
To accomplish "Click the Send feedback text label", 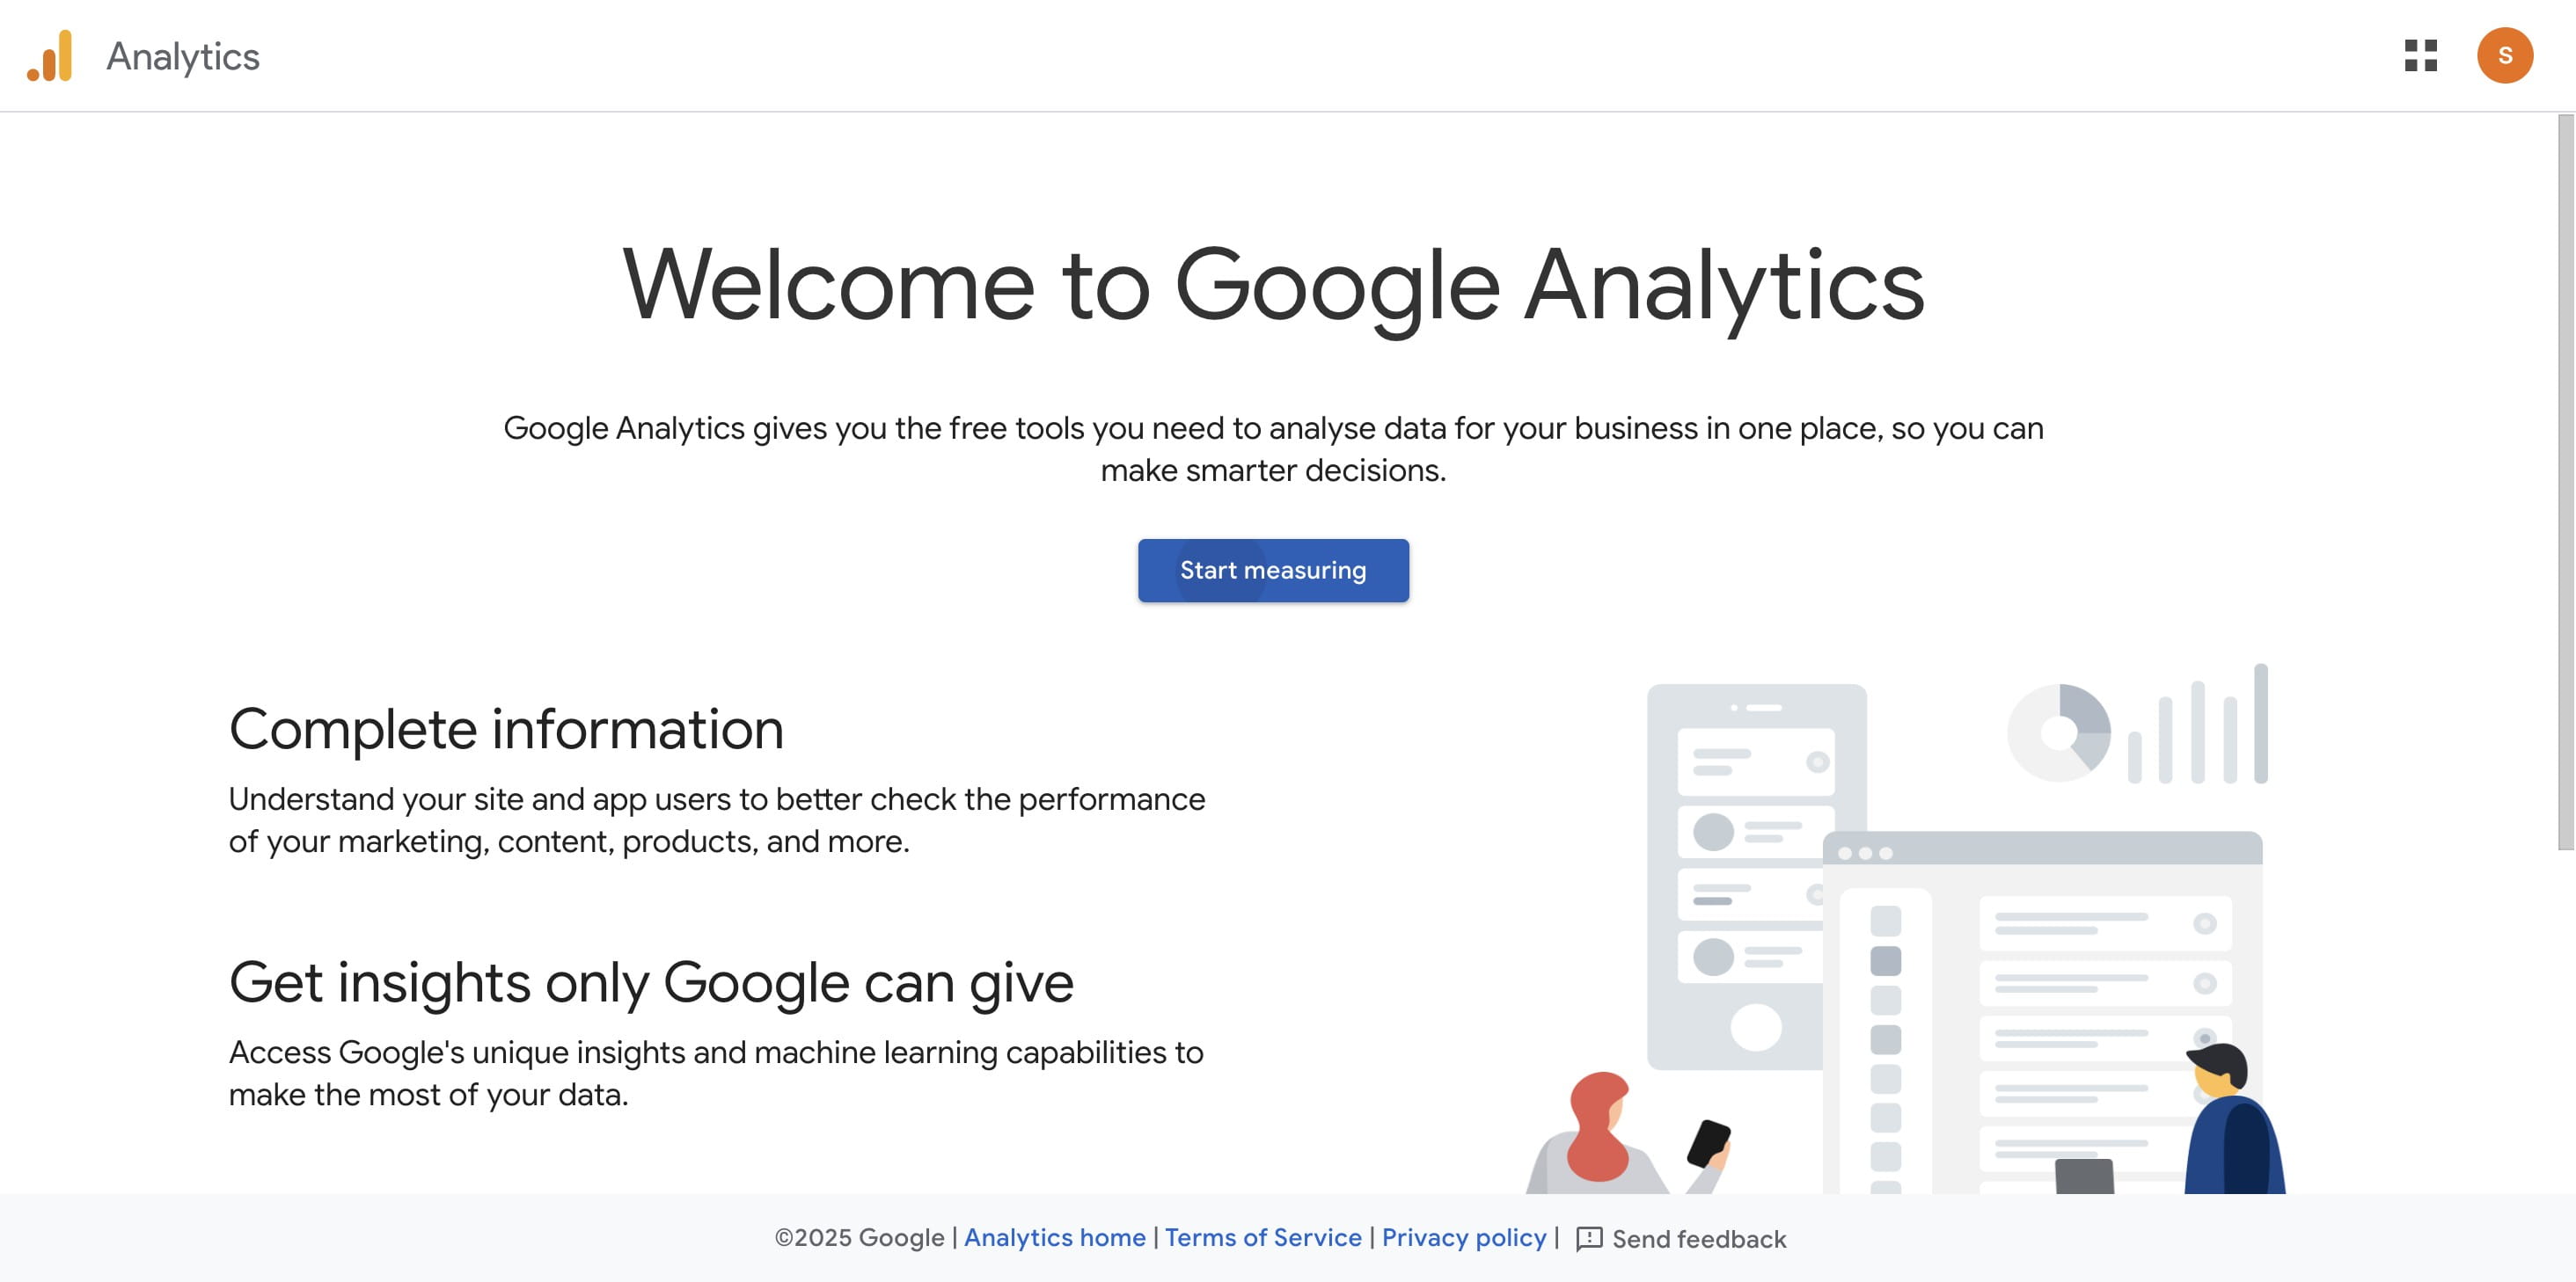I will point(1700,1238).
